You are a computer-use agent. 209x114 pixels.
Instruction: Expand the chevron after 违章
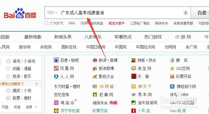36,107
